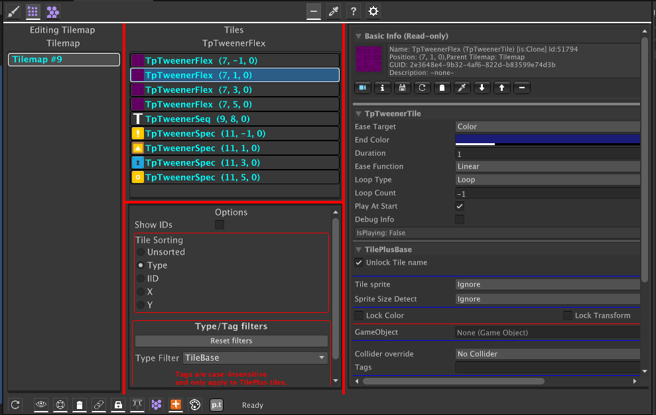656x415 pixels.
Task: Click the up arrow icon under Basic Info
Action: tap(502, 88)
